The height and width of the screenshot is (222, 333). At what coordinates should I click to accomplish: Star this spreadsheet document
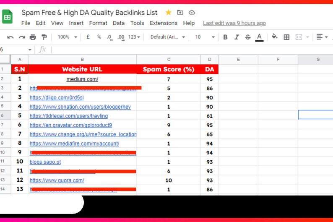(x=168, y=12)
